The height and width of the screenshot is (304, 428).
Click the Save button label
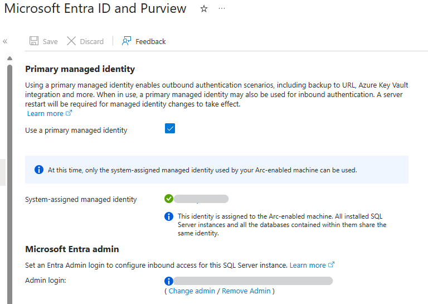pyautogui.click(x=50, y=41)
